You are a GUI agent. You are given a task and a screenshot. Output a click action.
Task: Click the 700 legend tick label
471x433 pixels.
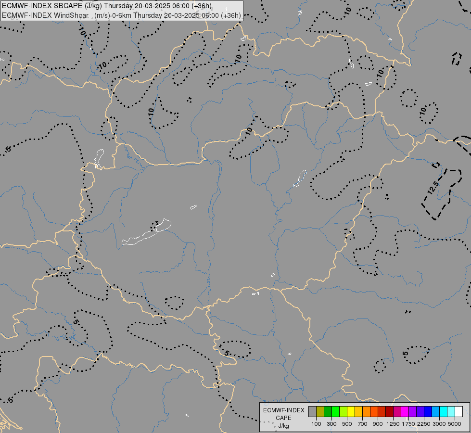click(x=363, y=424)
